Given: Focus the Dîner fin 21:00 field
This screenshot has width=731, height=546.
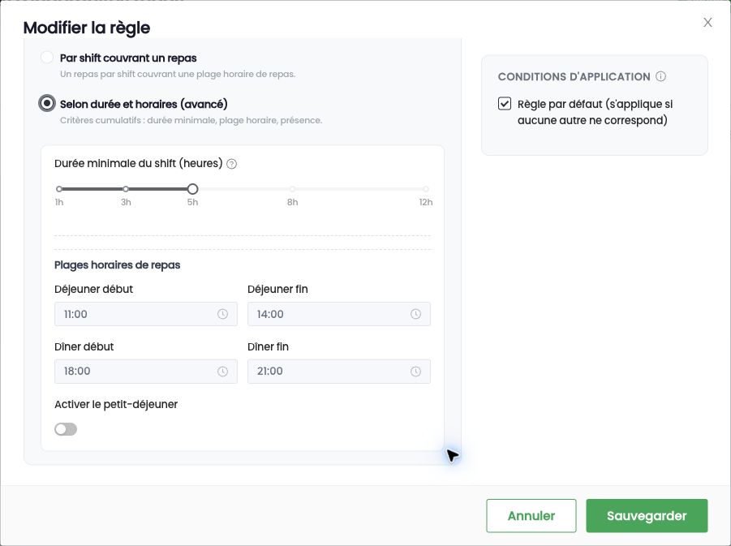Looking at the screenshot, I should click(339, 372).
